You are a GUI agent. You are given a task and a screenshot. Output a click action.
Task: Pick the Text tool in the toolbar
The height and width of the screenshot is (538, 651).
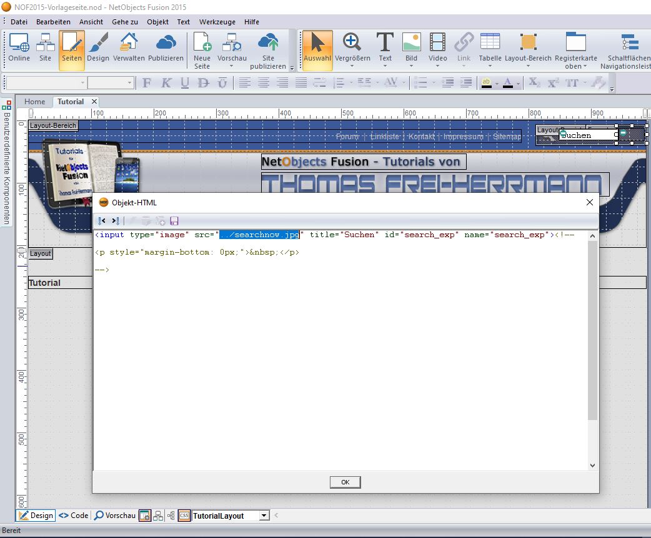pyautogui.click(x=385, y=48)
